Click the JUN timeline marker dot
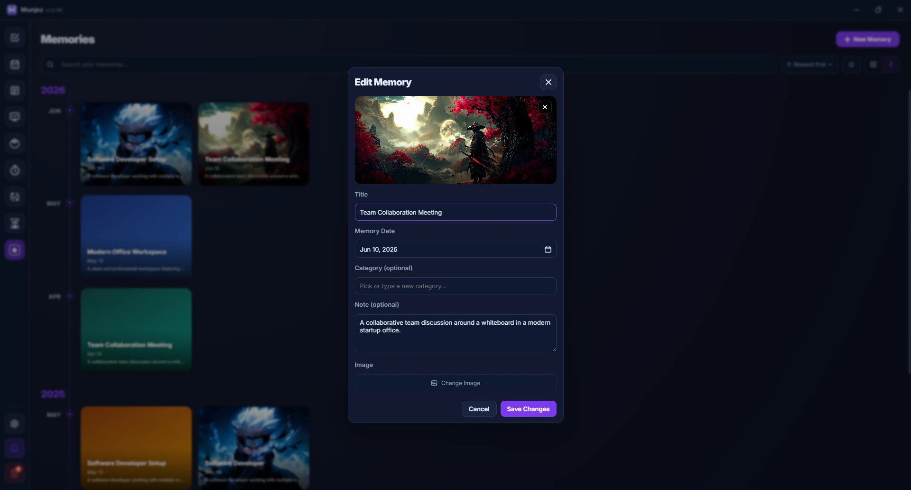This screenshot has width=911, height=490. click(x=70, y=111)
